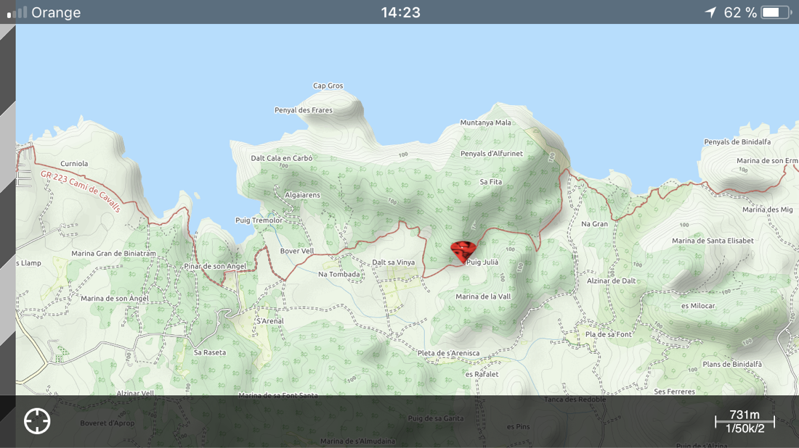
Task: Tap the battery icon in status bar
Action: click(776, 12)
